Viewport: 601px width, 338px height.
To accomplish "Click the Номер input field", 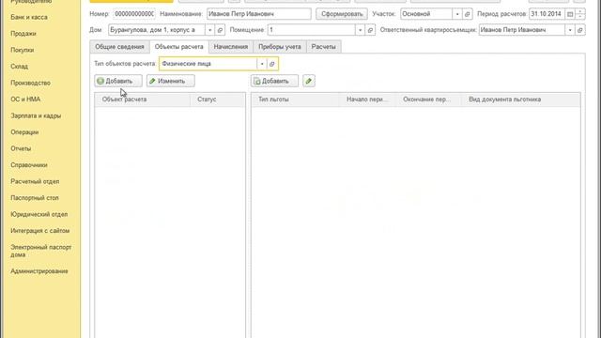I will click(134, 14).
